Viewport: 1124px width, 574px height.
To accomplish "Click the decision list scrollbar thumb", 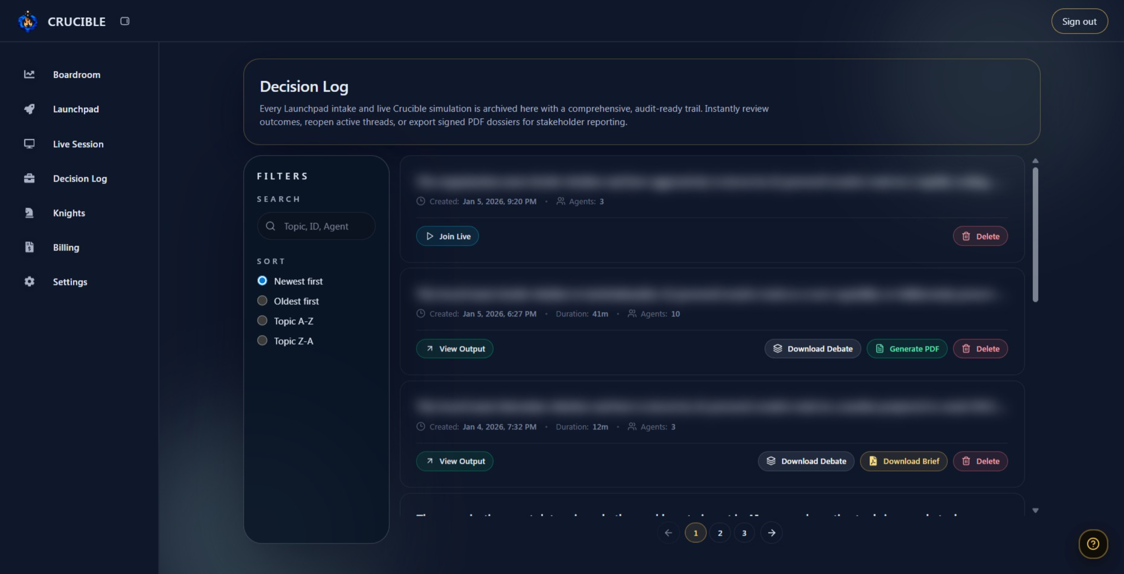I will tap(1035, 234).
